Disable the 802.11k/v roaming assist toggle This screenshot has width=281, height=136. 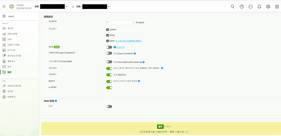tap(109, 75)
